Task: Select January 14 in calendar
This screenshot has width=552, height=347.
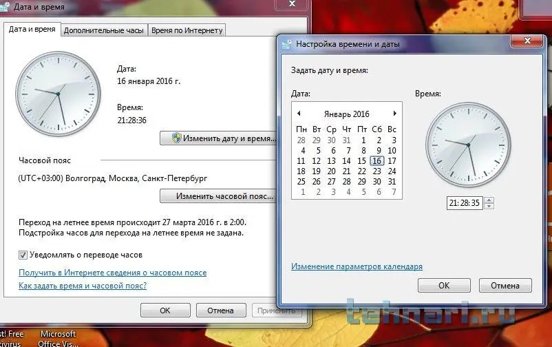Action: pos(346,161)
